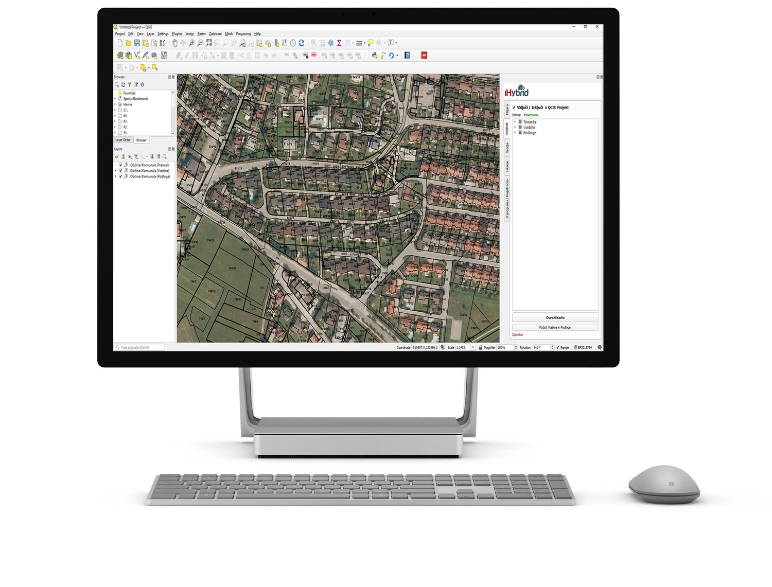Expand the Spatial Bookmarks tree node
Viewport: 772px width, 587px height.
pos(115,99)
